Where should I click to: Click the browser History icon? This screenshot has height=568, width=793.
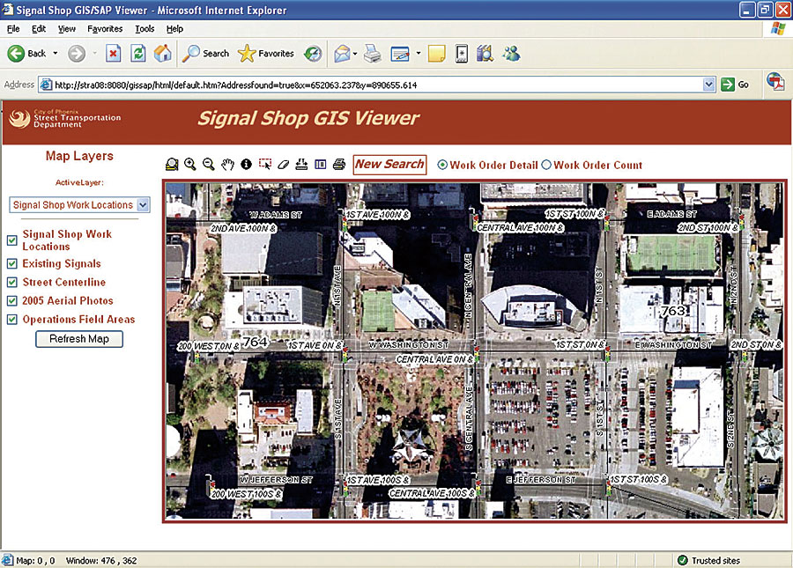click(x=313, y=54)
